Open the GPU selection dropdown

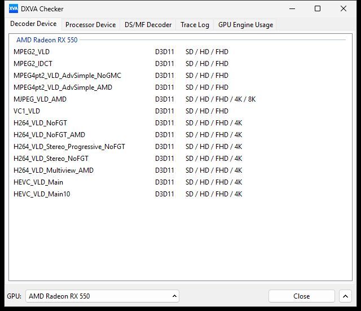pos(103,296)
